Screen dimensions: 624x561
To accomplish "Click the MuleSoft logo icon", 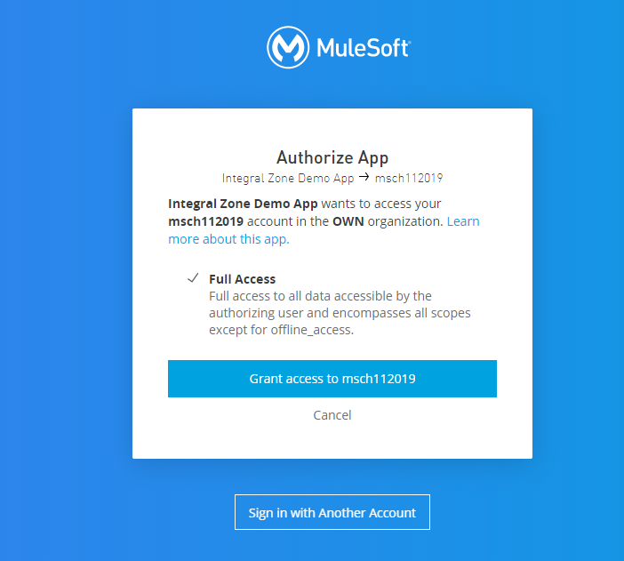I will (x=288, y=47).
